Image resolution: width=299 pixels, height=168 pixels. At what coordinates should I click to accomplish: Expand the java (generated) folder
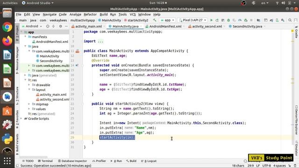(25, 75)
